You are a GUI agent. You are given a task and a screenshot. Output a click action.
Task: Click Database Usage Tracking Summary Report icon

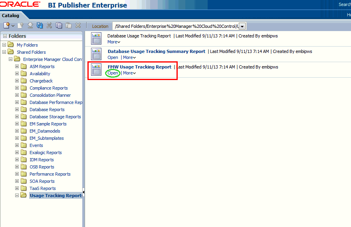(96, 54)
